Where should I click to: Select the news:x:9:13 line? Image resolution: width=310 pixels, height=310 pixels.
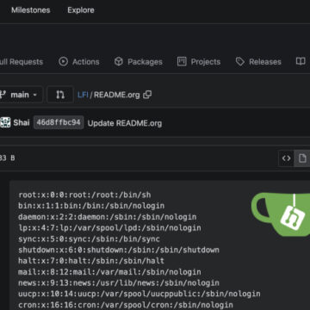coord(119,282)
